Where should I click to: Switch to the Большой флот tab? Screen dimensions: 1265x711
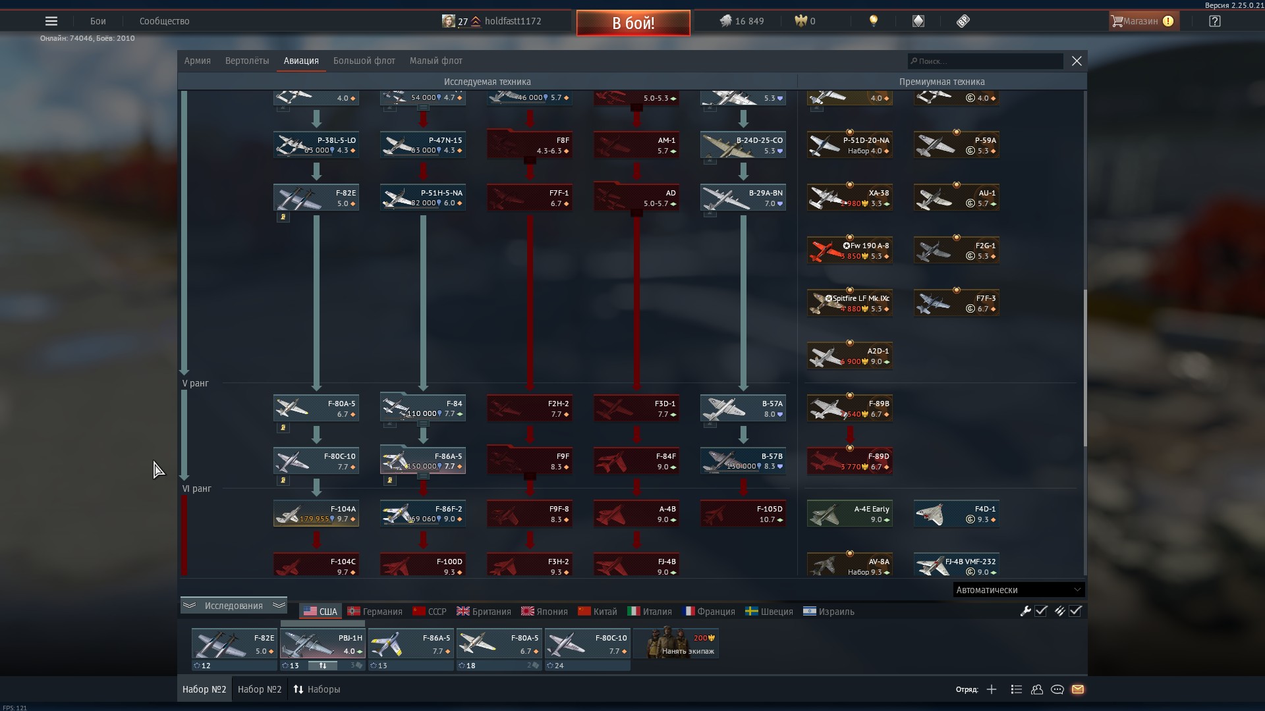coord(364,61)
